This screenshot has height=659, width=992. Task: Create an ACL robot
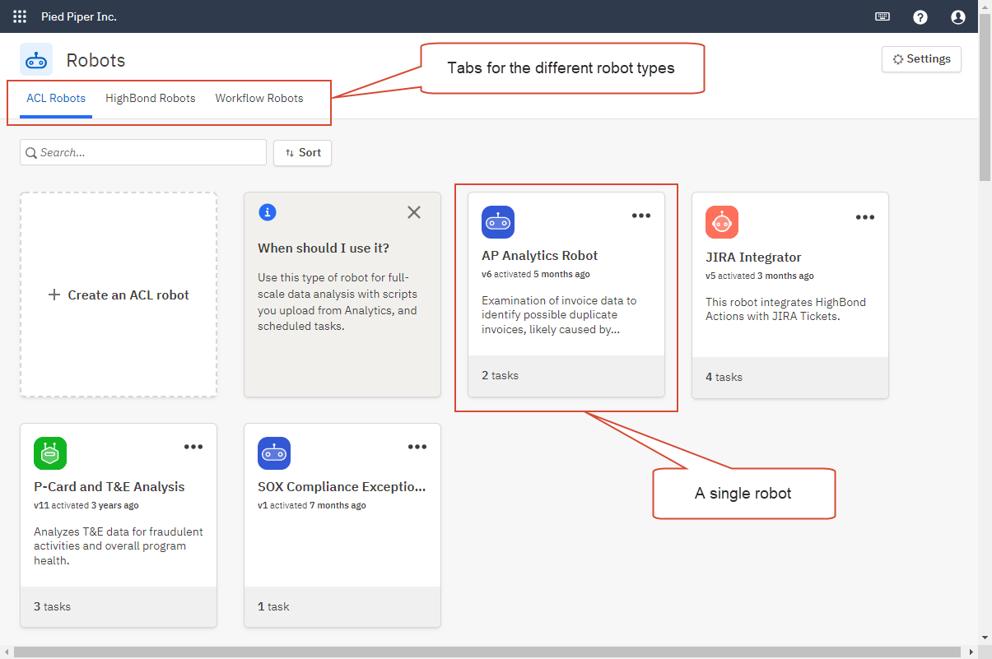point(119,295)
